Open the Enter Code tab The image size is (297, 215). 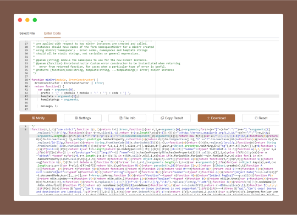[x=52, y=34]
